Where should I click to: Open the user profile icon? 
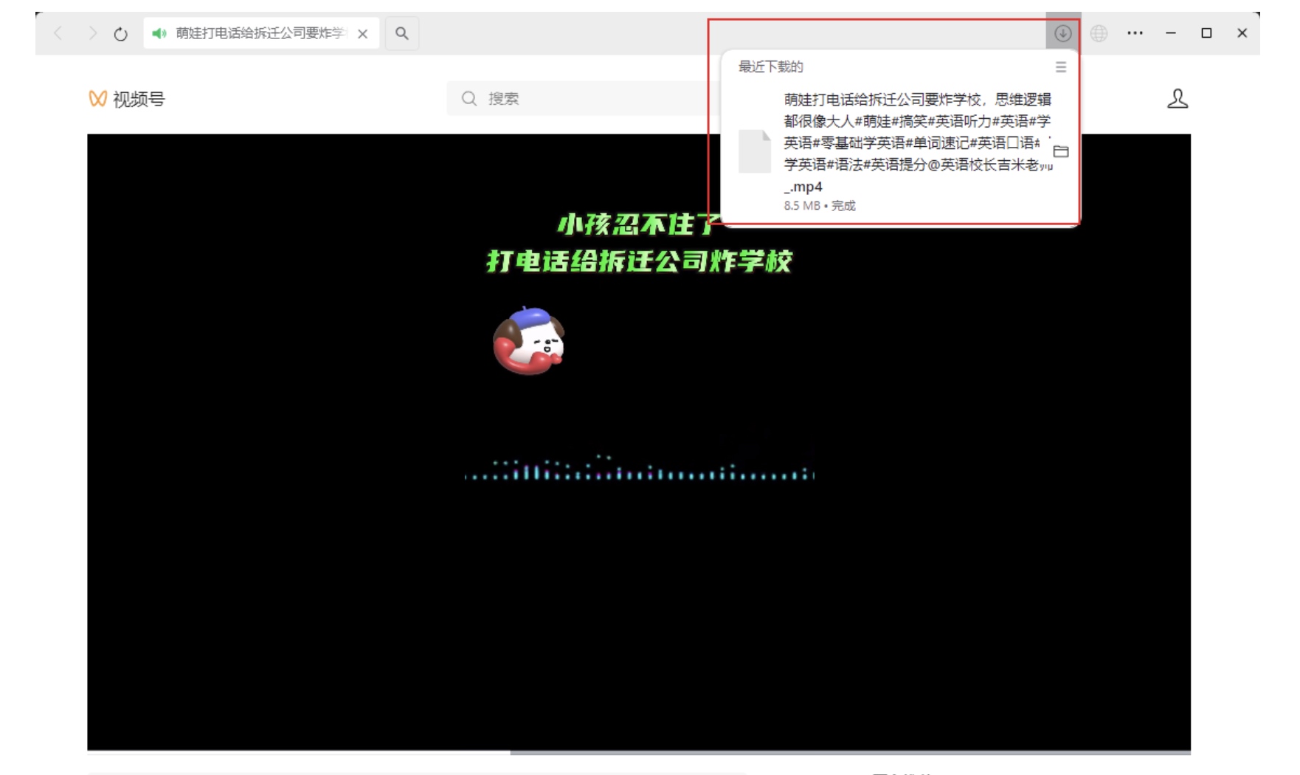1178,99
